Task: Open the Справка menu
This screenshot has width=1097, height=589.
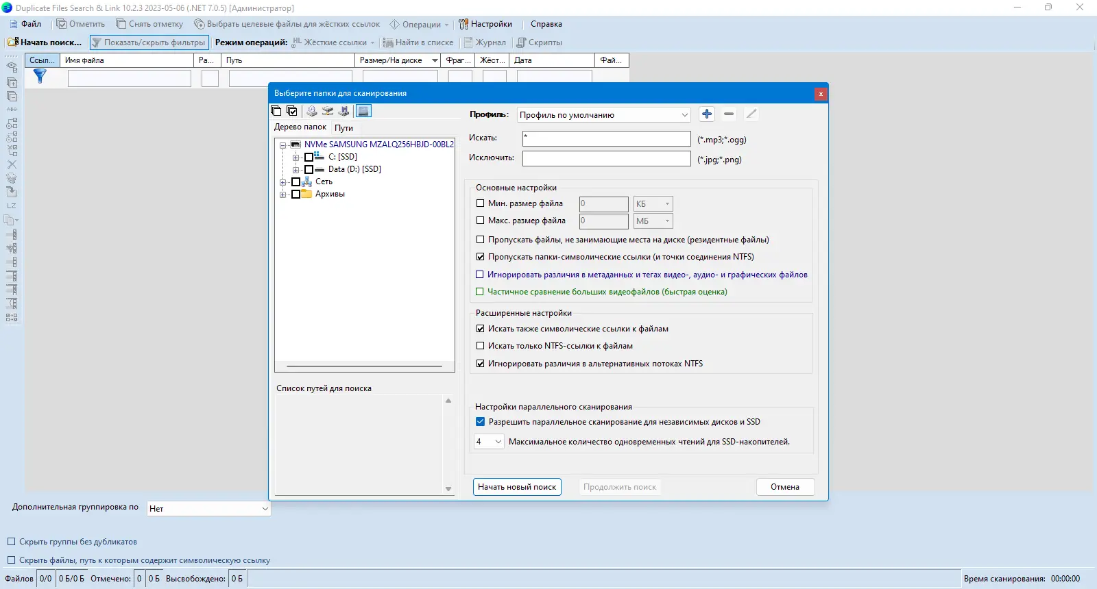Action: 546,24
